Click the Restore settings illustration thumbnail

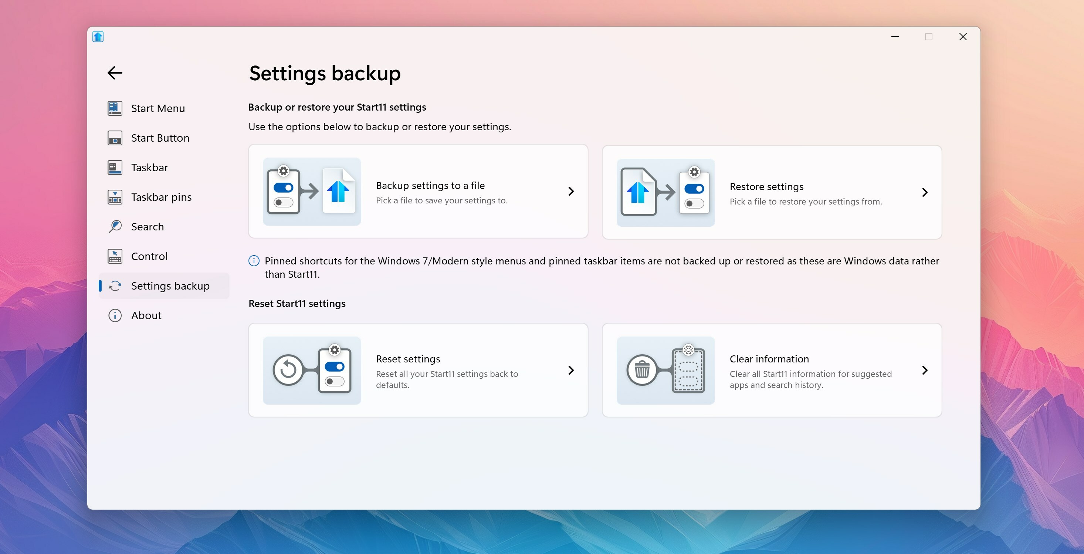(x=666, y=192)
